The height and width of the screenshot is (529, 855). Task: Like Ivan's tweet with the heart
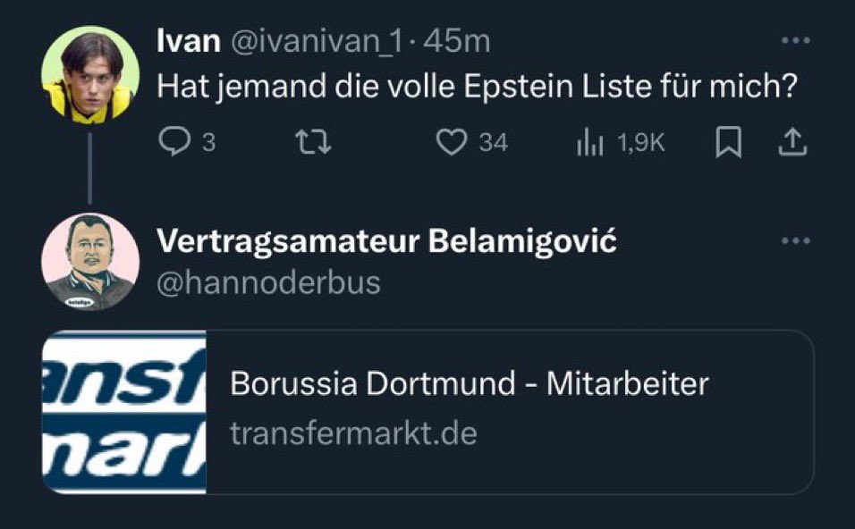453,143
